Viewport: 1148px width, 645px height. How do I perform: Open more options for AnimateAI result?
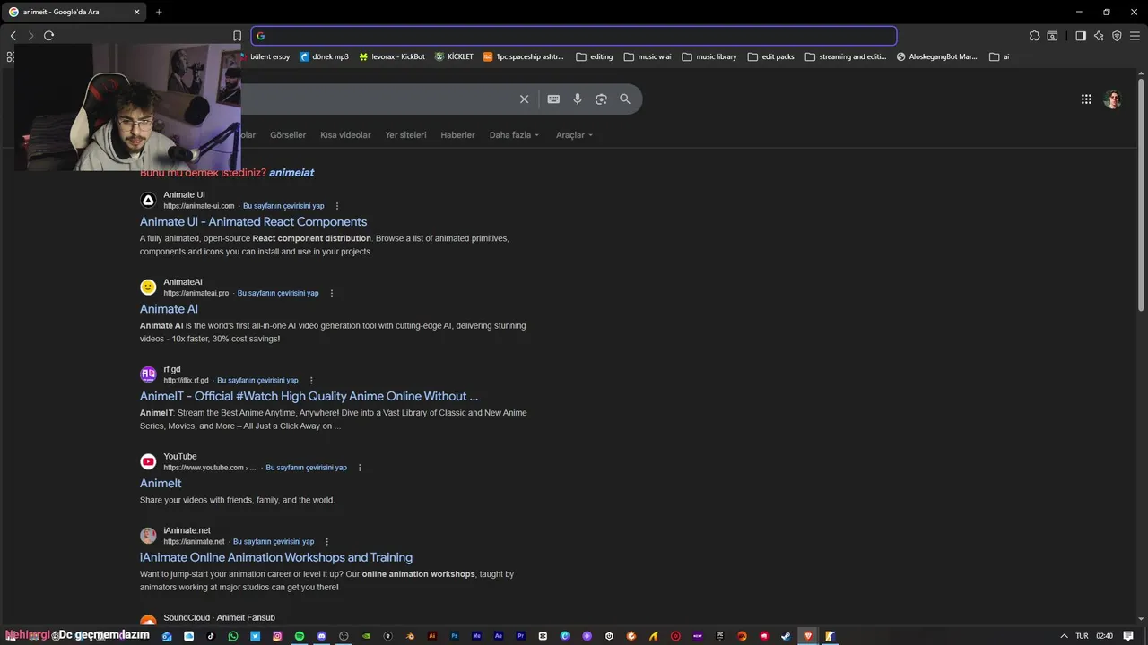pos(331,293)
